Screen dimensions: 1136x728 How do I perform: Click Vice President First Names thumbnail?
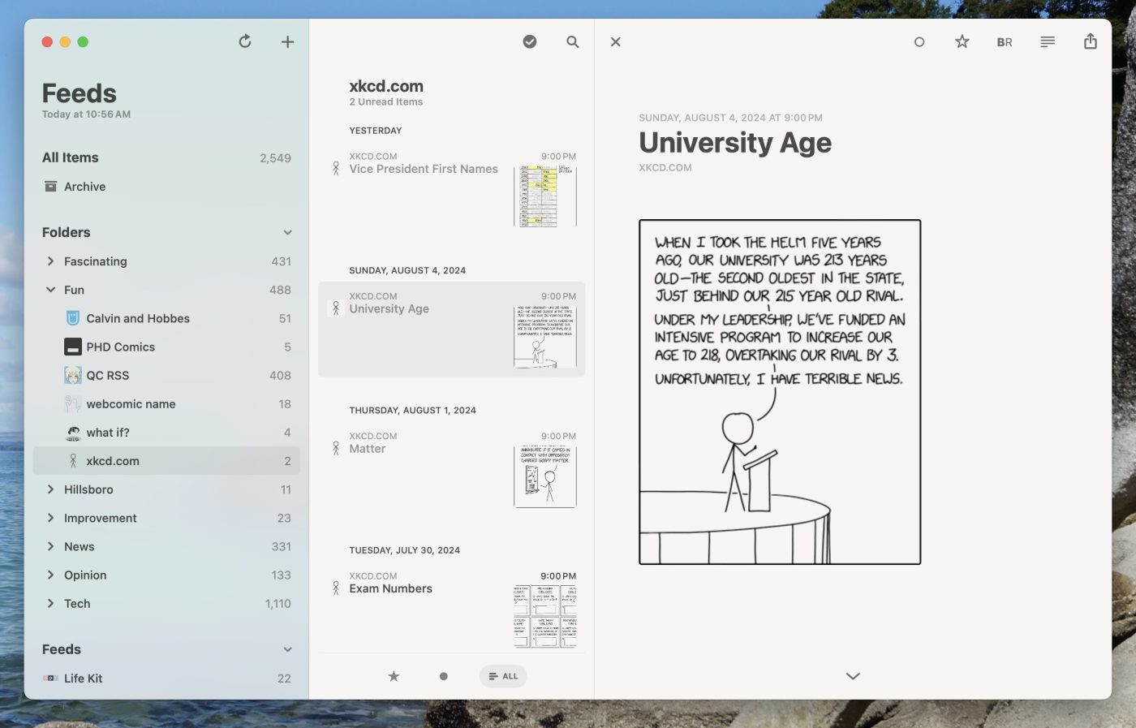pyautogui.click(x=545, y=196)
